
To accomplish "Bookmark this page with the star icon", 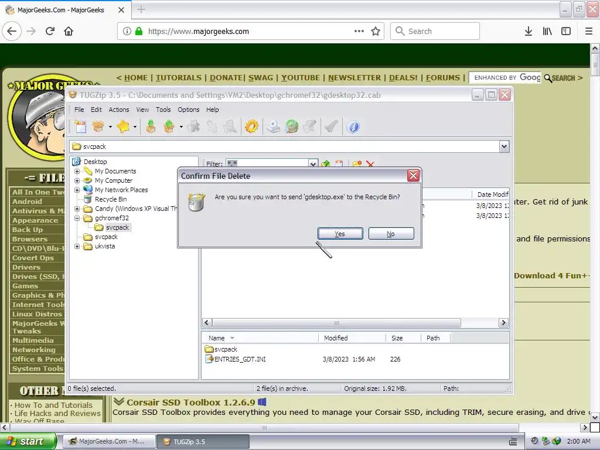I will click(376, 31).
